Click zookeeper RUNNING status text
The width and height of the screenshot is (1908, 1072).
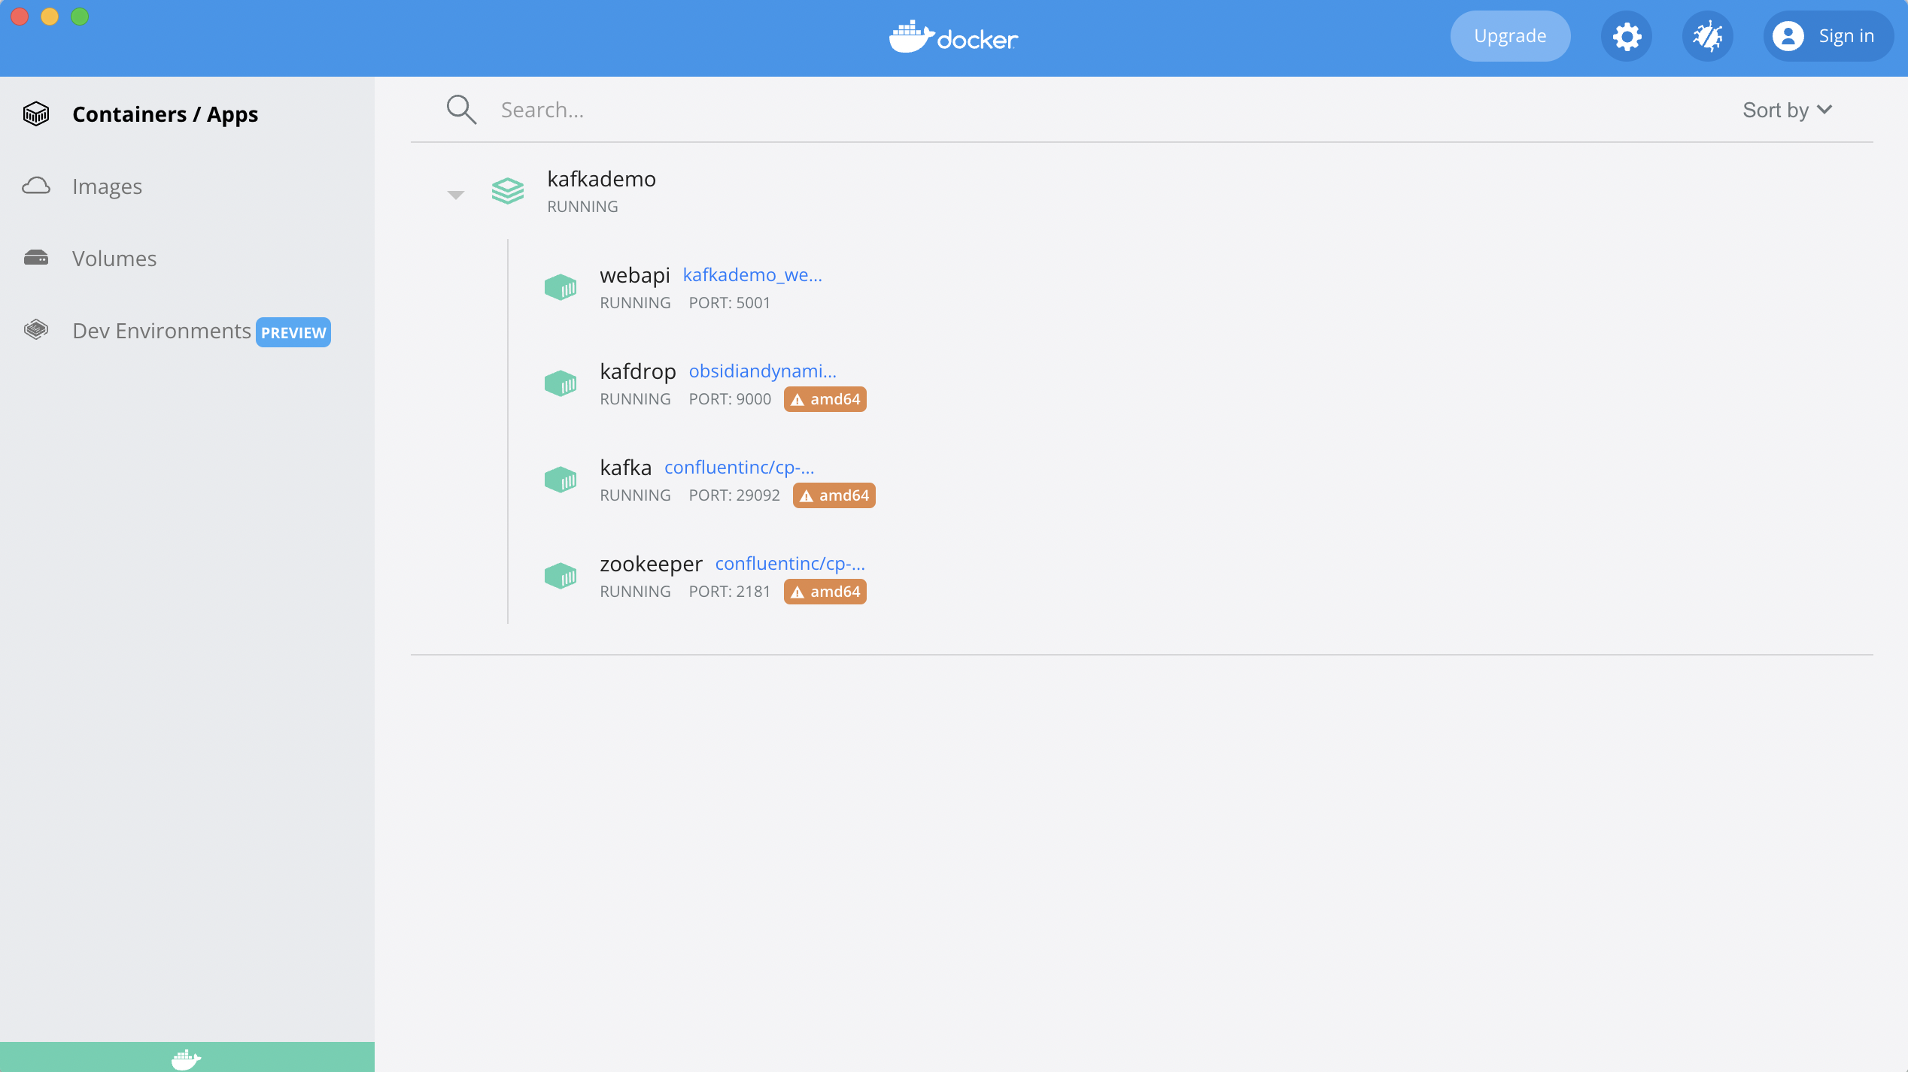pos(635,592)
